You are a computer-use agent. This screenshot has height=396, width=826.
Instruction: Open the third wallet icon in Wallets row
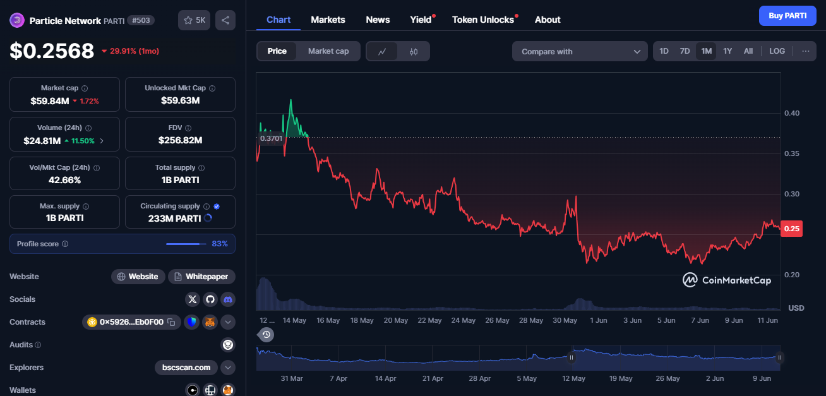tap(228, 390)
